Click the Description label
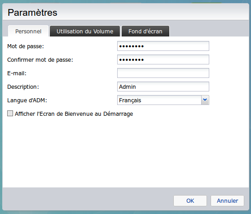Viewport: 251px width, 214px height. pyautogui.click(x=23, y=87)
